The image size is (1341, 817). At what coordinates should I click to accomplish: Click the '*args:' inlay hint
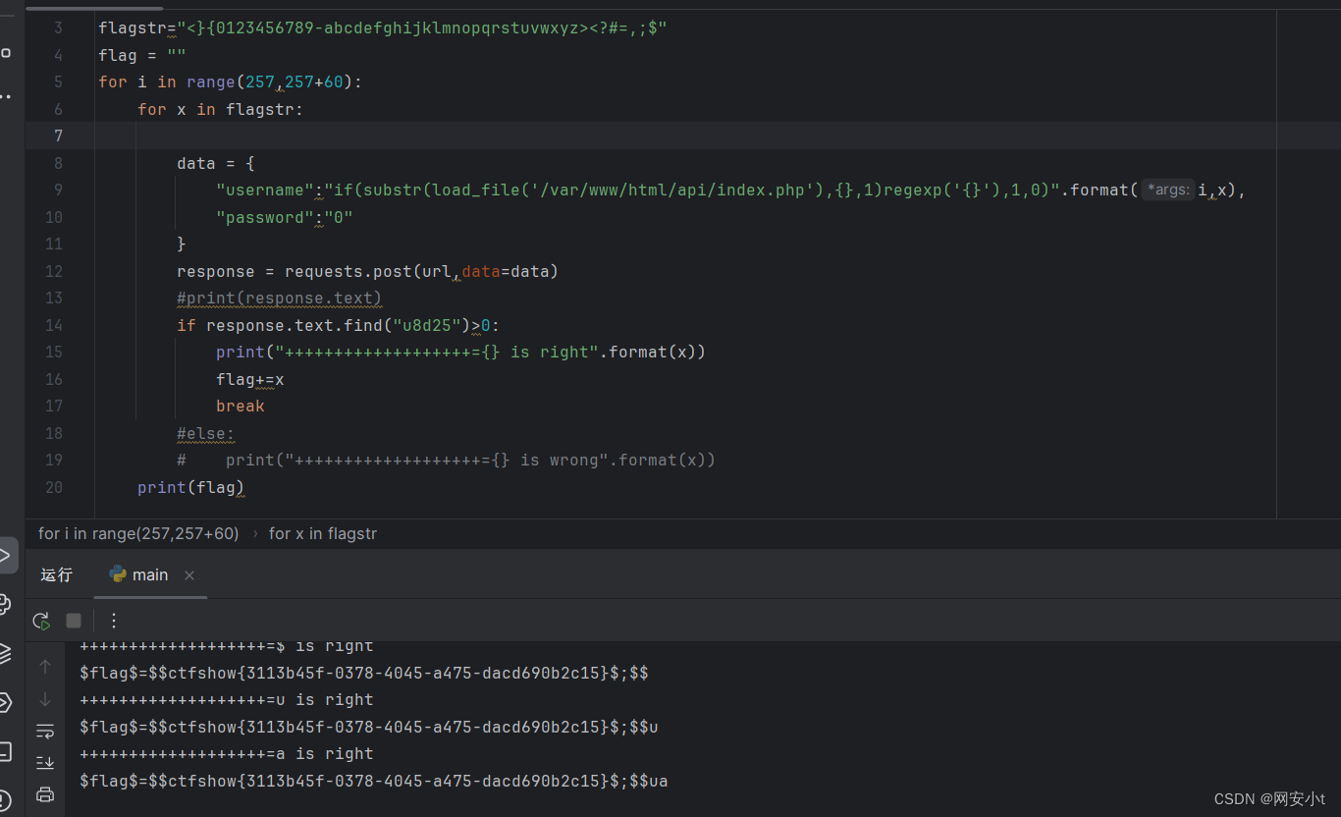(x=1168, y=190)
